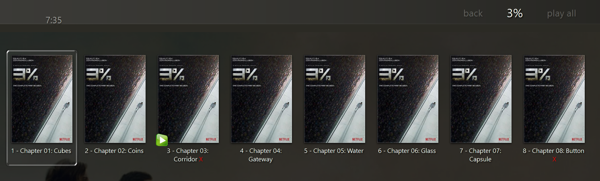Click the red X next to Corridor

tap(201, 159)
